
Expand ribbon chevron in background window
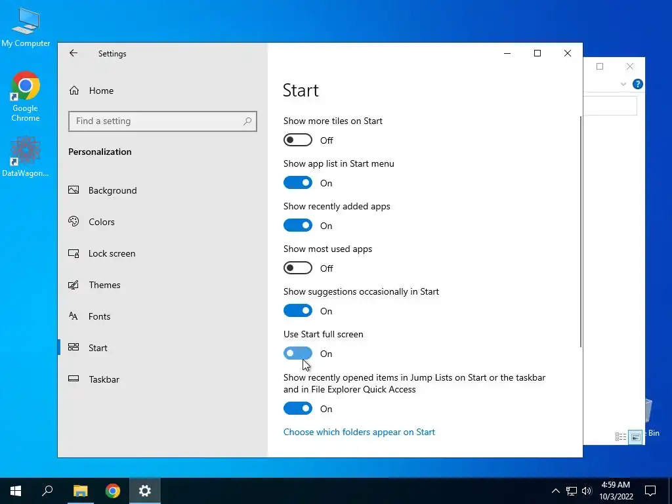(x=623, y=84)
